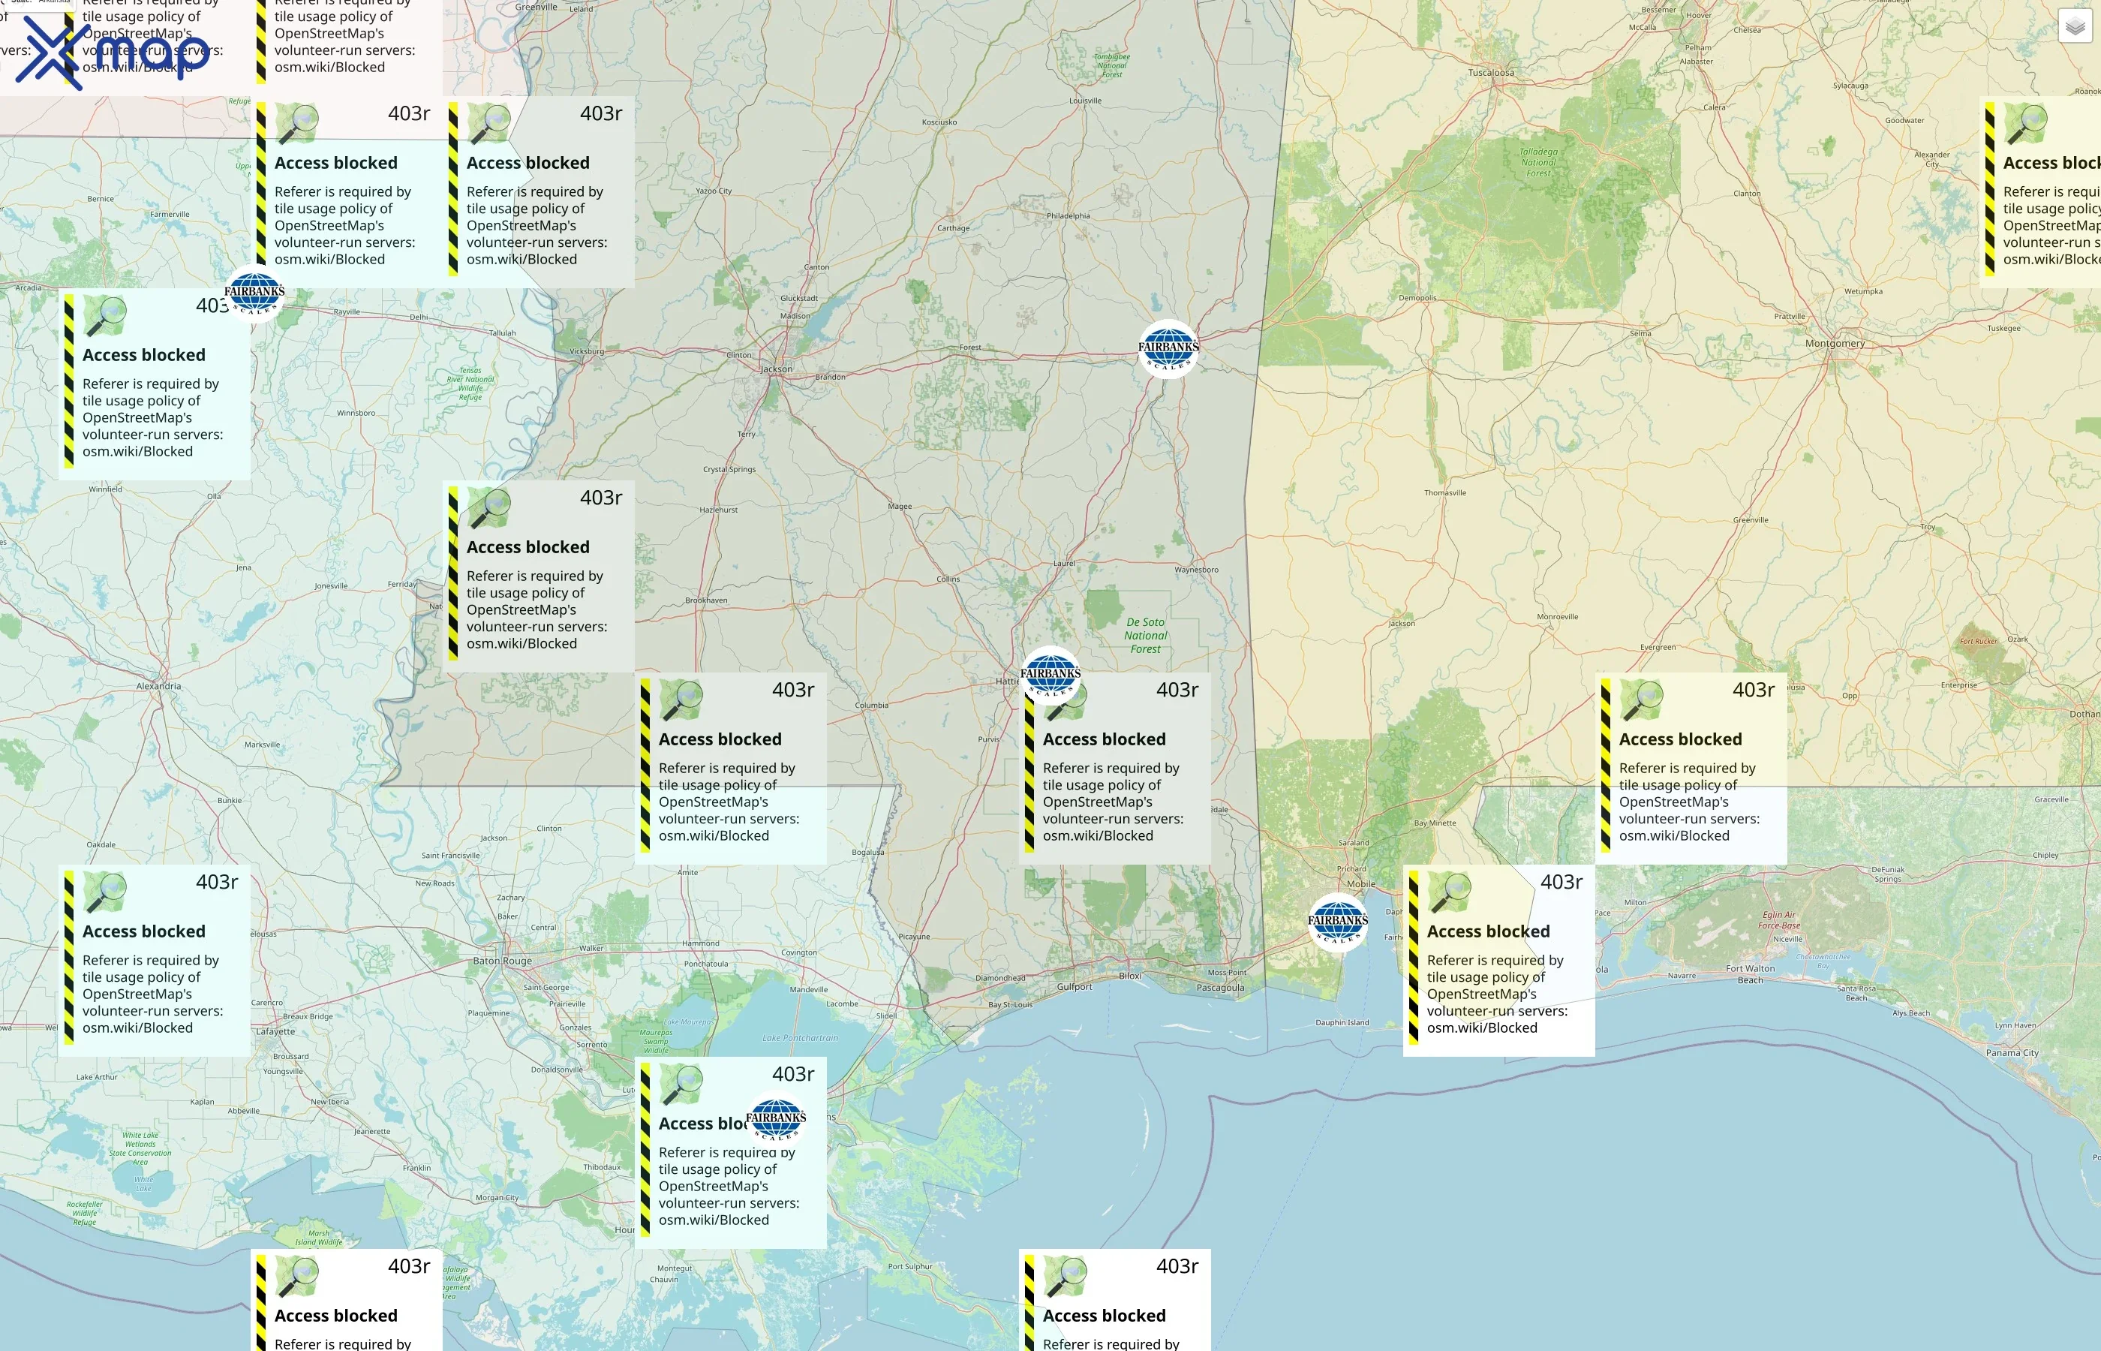Click the Kosciusko town label
The width and height of the screenshot is (2101, 1351).
(x=939, y=122)
